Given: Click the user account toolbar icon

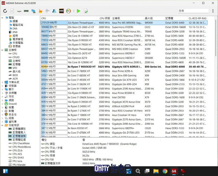Looking at the screenshot, I should pyautogui.click(x=54, y=11).
